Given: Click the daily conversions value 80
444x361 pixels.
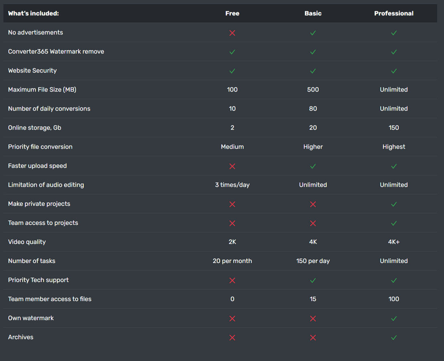Looking at the screenshot, I should coord(313,108).
